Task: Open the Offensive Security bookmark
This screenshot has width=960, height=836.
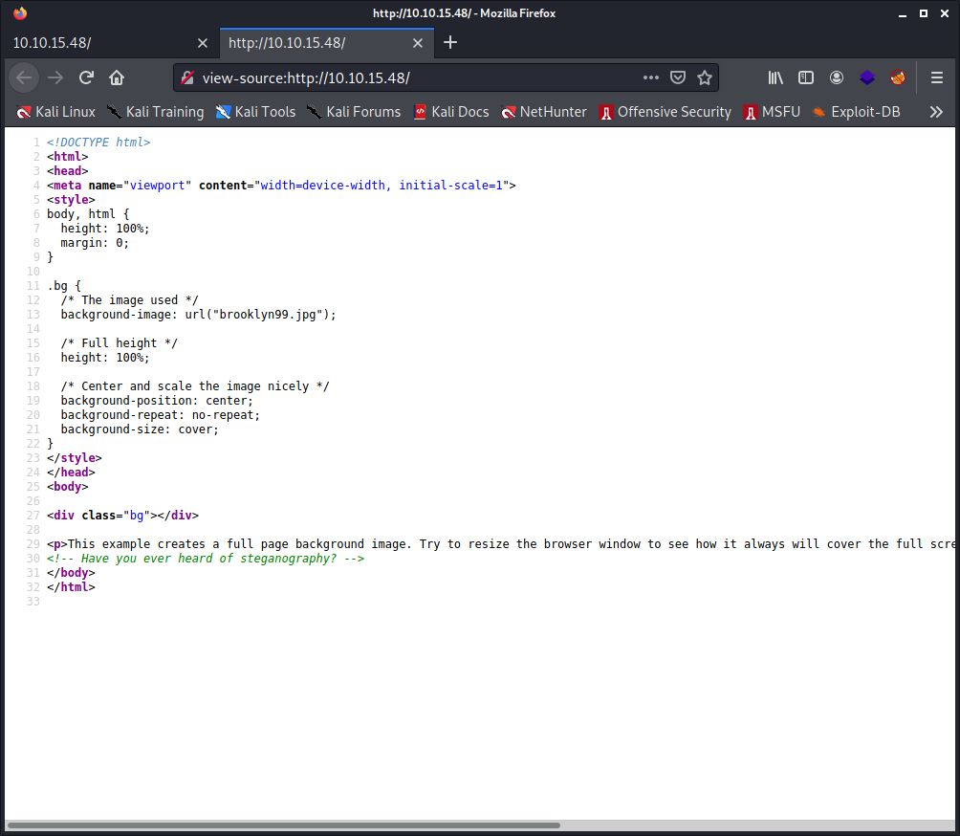Action: coord(665,112)
